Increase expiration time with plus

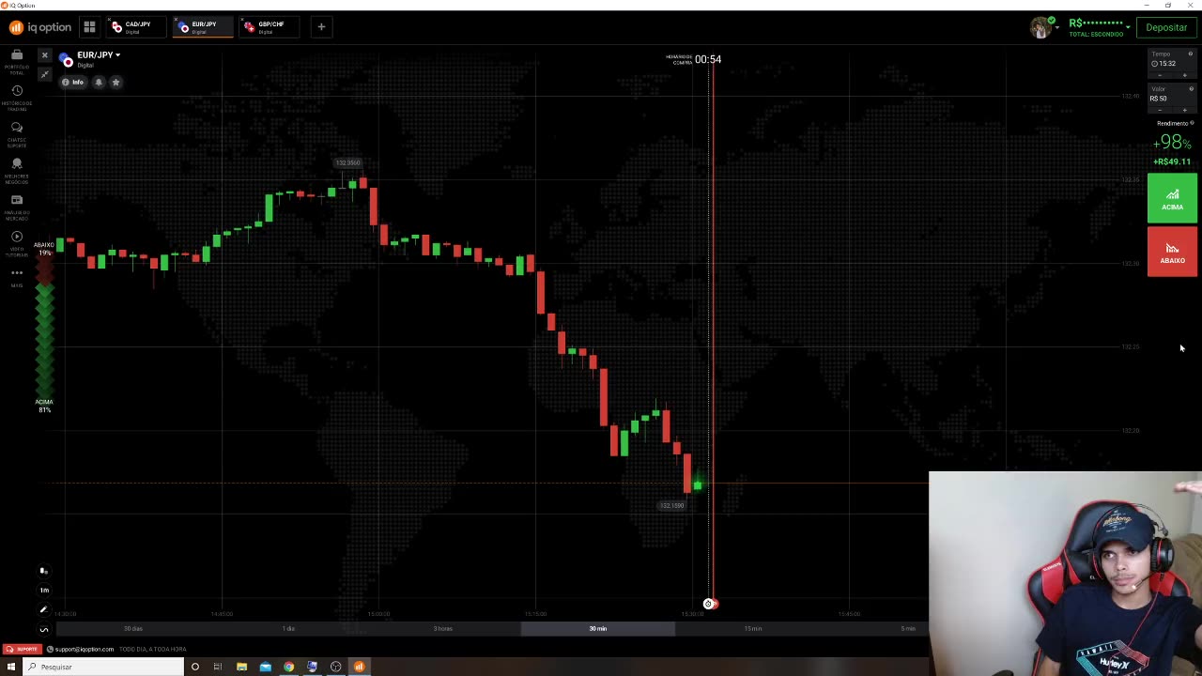point(1185,75)
